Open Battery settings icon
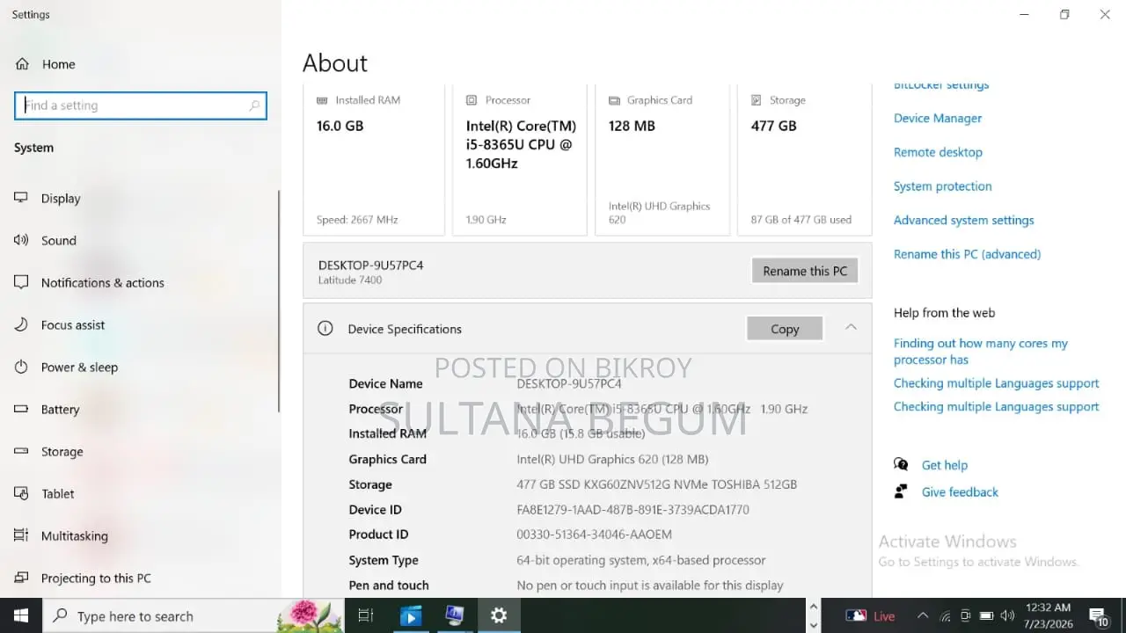1126x633 pixels. tap(21, 409)
